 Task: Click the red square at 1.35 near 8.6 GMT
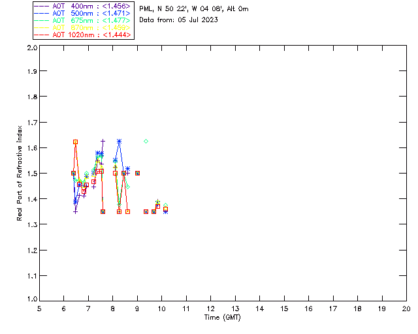point(127,211)
